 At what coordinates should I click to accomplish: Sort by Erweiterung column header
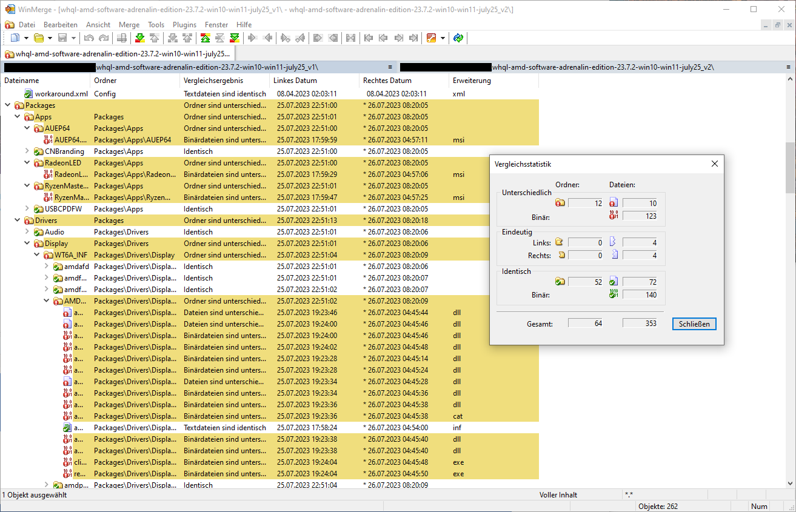tap(493, 81)
